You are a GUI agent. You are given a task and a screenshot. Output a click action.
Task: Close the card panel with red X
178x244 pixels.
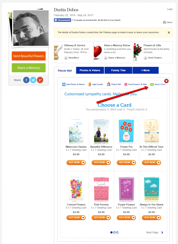point(166,81)
